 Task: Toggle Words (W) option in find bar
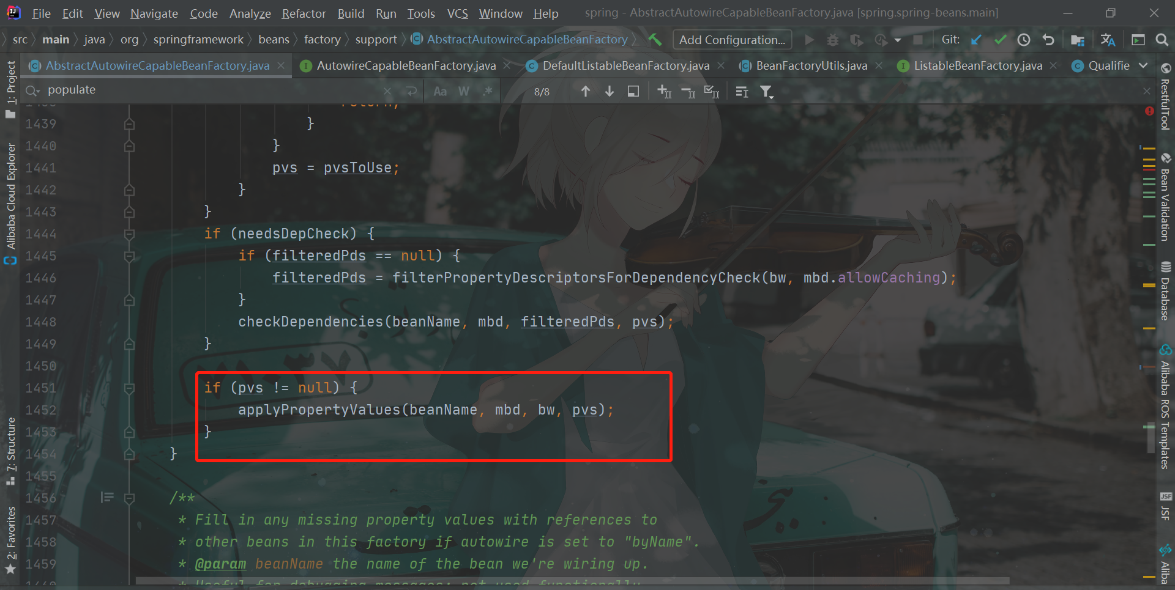click(464, 91)
